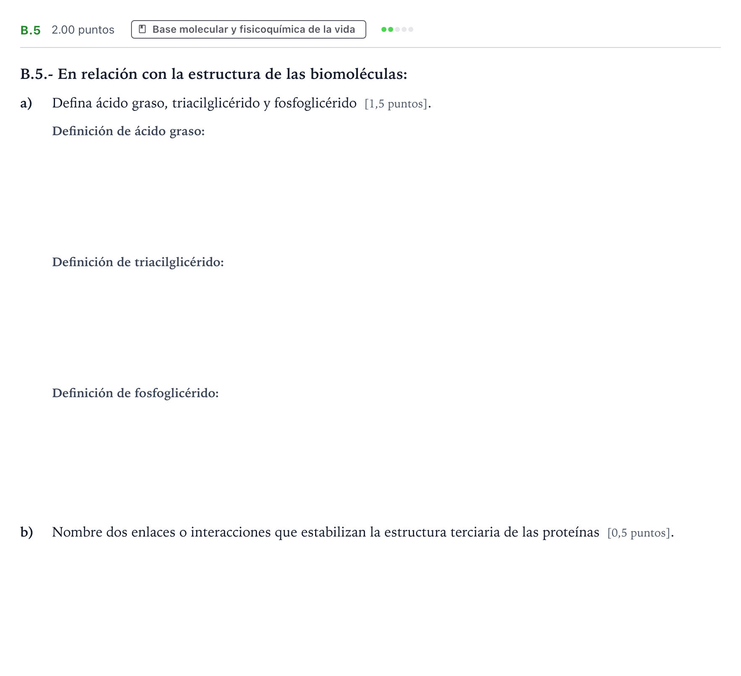Click the part b) 'Nombre dos enlaces' question text
This screenshot has width=741, height=676.
pos(326,532)
